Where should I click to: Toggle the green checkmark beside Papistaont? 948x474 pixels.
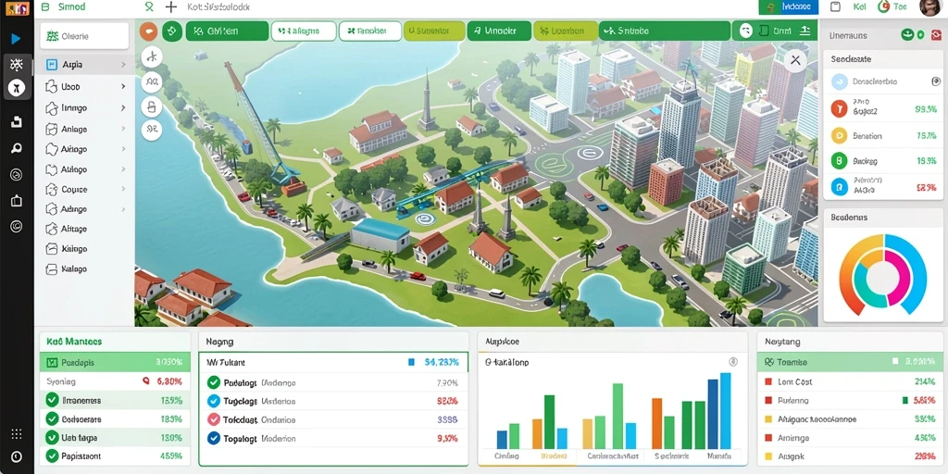point(52,455)
